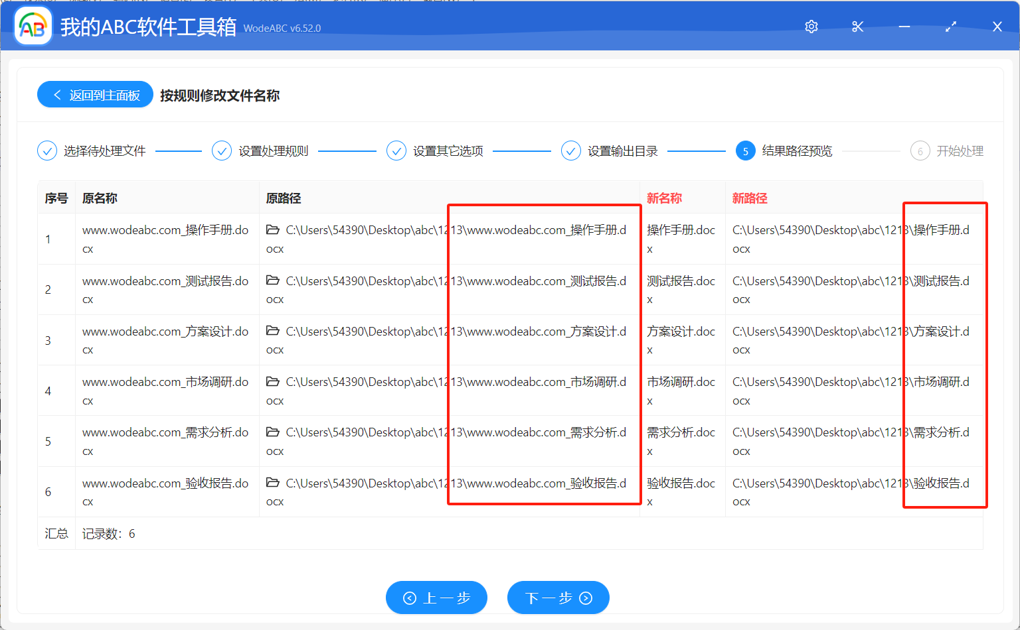Viewport: 1020px width, 630px height.
Task: Open folder icon for 验收报告 original path
Action: [273, 483]
